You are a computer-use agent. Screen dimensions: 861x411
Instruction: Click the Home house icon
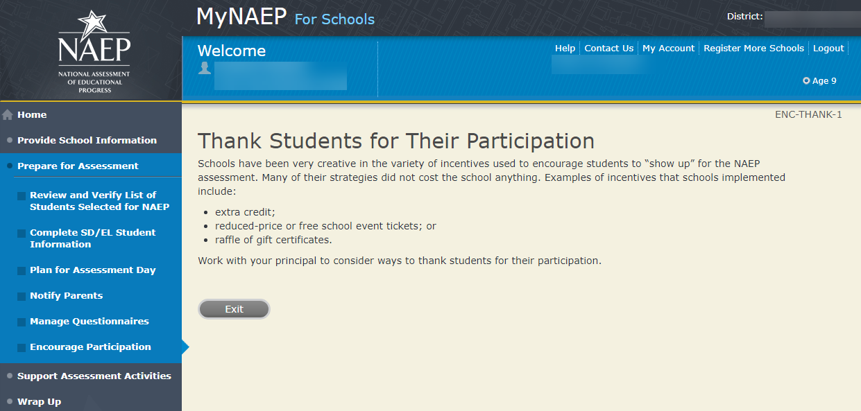coord(8,115)
